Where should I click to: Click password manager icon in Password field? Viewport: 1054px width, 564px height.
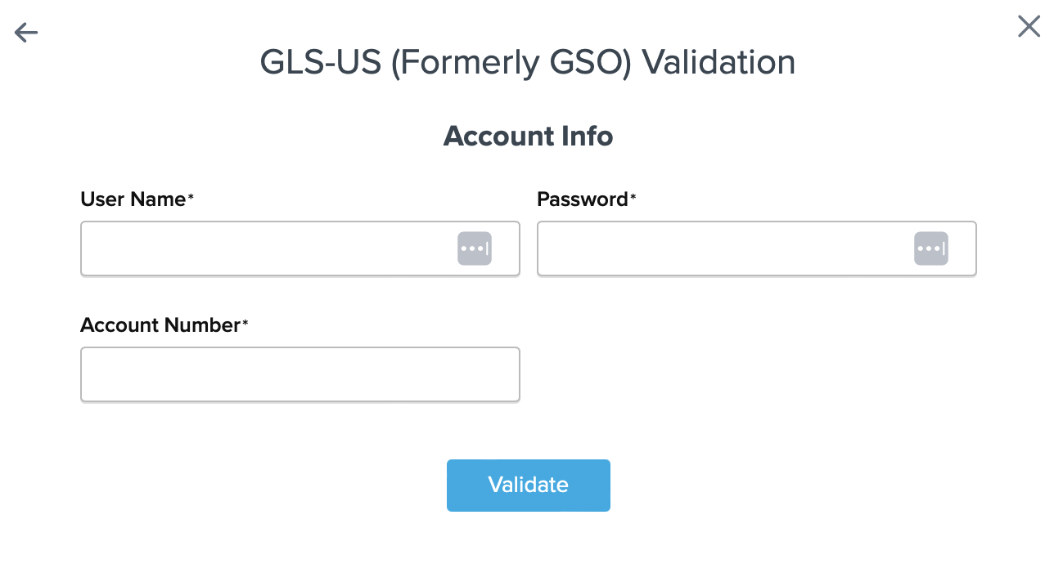click(x=931, y=248)
